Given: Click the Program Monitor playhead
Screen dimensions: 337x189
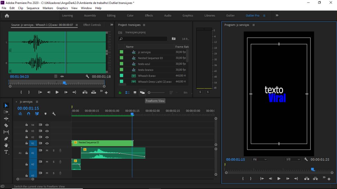Looking at the screenshot, I should click(x=313, y=169).
